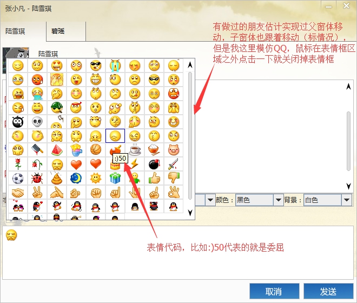Select the handshake emoji
357x303 pixels.
click(18, 193)
